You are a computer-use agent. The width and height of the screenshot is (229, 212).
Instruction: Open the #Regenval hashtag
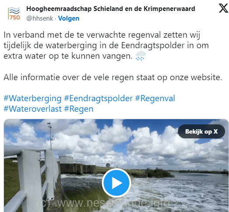click(155, 98)
